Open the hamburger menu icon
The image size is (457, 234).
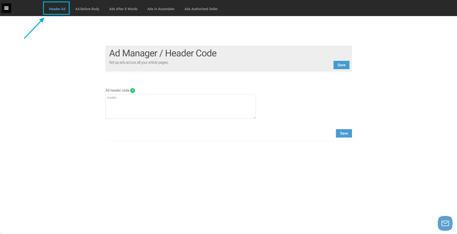pyautogui.click(x=7, y=8)
